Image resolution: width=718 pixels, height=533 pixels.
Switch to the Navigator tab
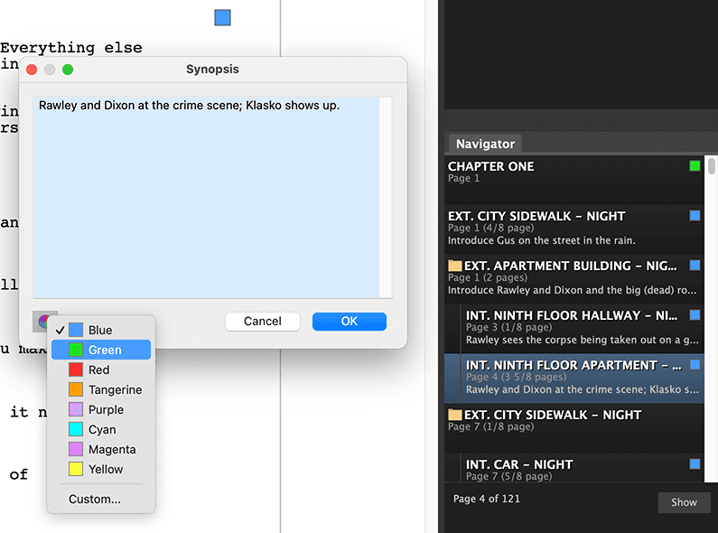click(485, 144)
